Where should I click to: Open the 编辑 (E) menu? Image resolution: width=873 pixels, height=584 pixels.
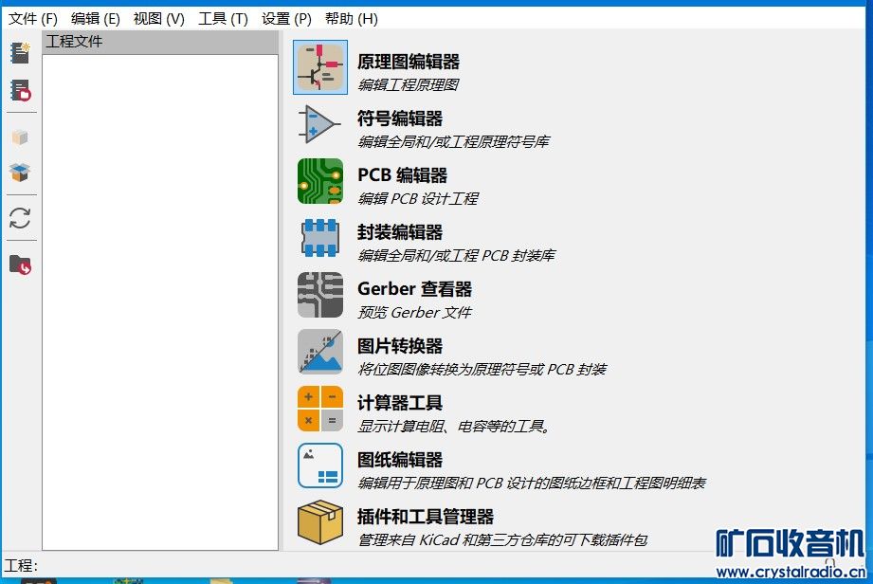click(x=95, y=19)
